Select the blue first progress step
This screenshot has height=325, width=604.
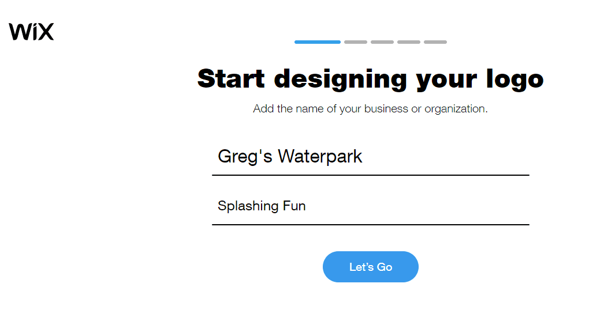click(x=318, y=42)
